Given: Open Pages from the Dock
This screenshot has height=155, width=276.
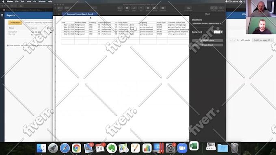Looking at the screenshot, I should [135, 148].
